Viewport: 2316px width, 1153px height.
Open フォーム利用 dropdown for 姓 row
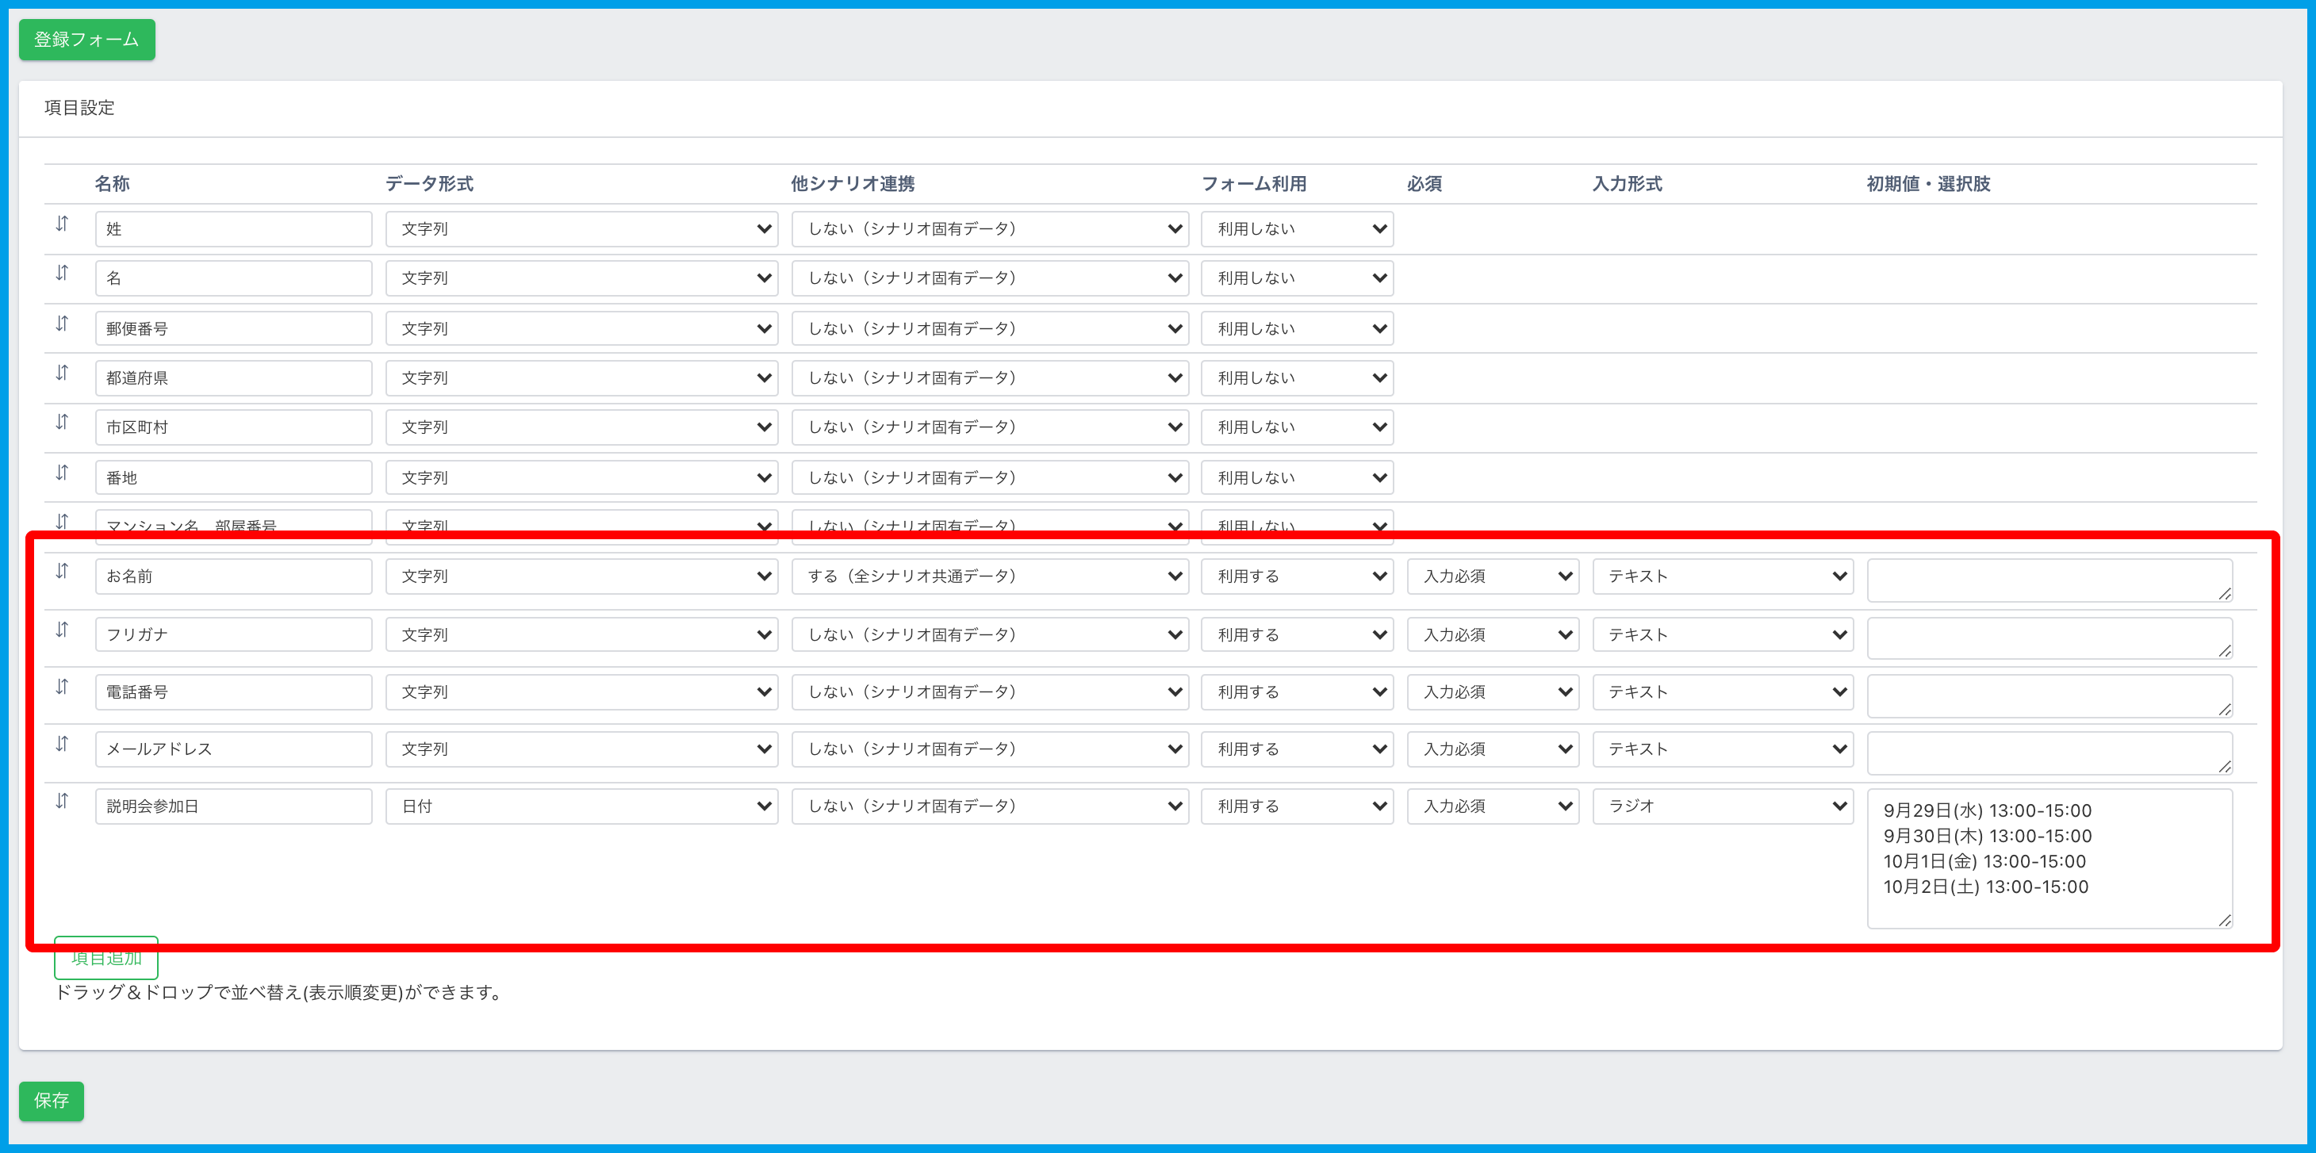(x=1297, y=229)
